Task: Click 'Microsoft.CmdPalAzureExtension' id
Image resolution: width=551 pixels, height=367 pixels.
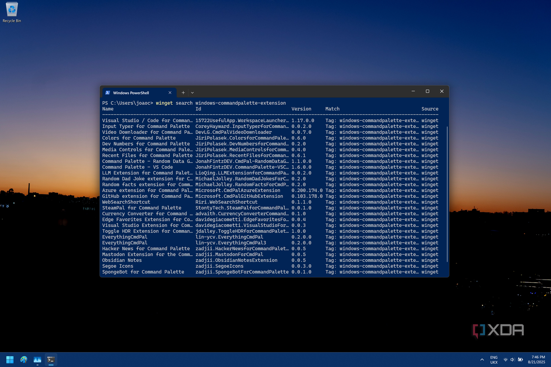Action: pyautogui.click(x=238, y=190)
